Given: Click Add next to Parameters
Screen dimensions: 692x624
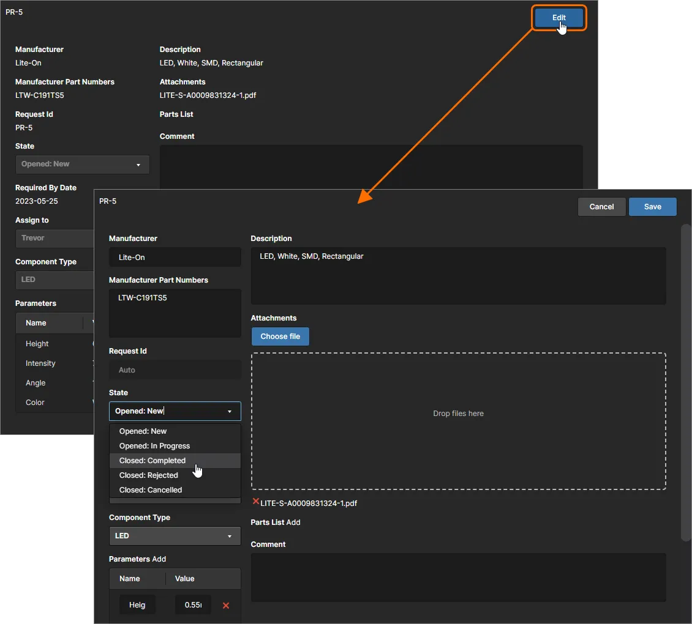Looking at the screenshot, I should click(157, 559).
